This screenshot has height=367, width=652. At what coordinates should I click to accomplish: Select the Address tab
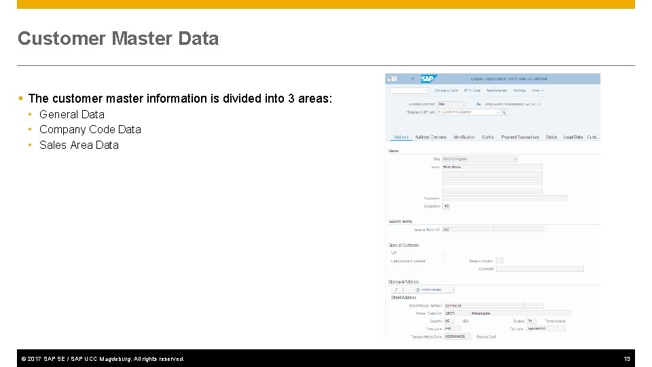click(x=401, y=137)
